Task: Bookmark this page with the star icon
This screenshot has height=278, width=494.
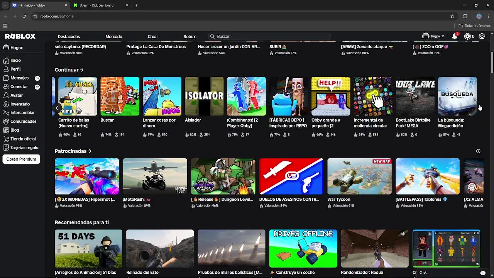Action: pos(452,16)
